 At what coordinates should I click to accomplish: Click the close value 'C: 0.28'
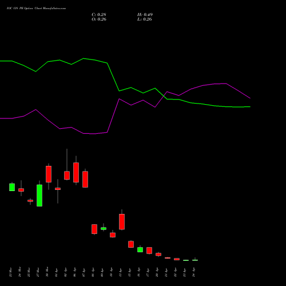pyautogui.click(x=99, y=15)
